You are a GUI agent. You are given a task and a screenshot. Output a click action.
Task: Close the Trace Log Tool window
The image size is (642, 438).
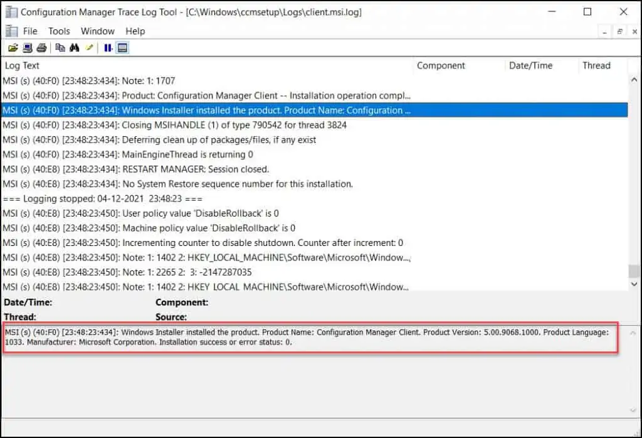click(624, 12)
